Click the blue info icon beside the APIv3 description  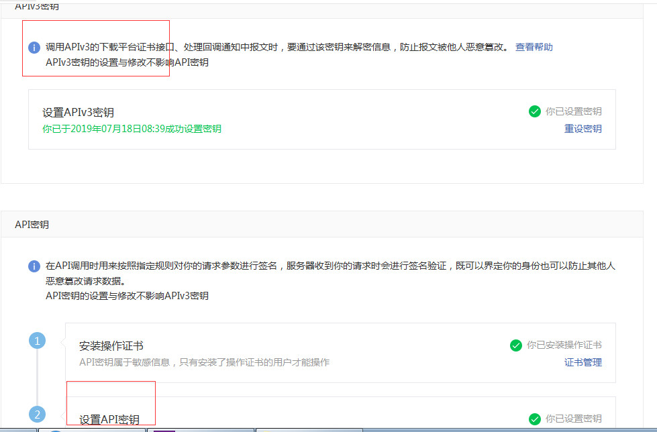34,48
